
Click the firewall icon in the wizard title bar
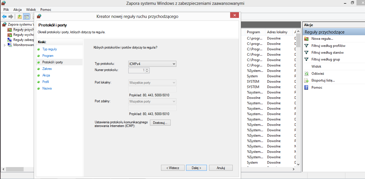tap(39, 16)
